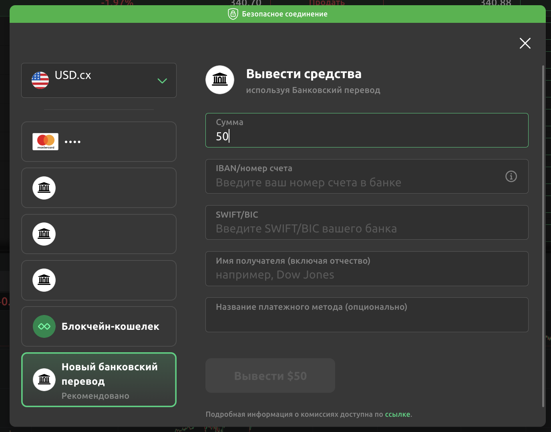Open the USD.cx currency dropdown
551x432 pixels.
[x=99, y=80]
